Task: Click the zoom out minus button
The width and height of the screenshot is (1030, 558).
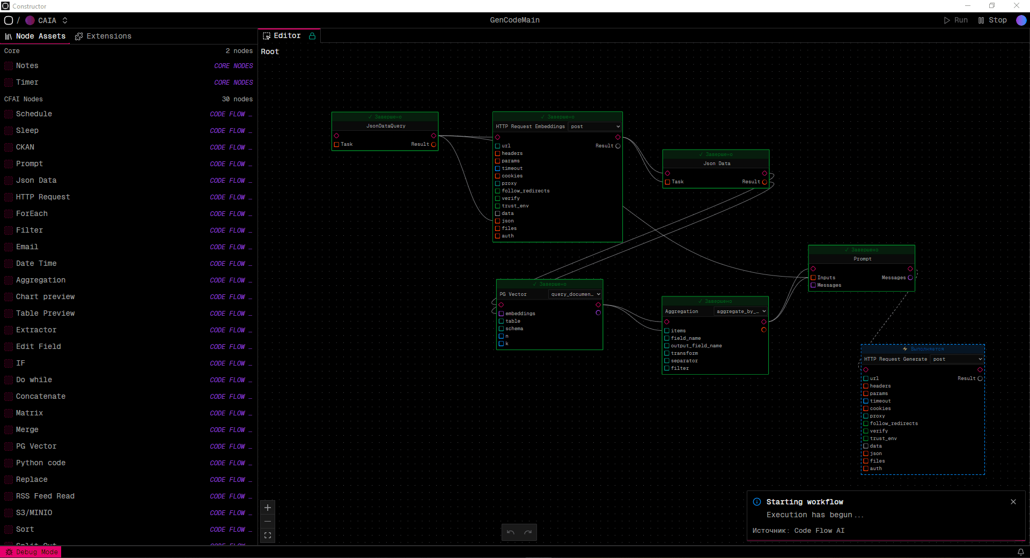Action: [268, 522]
